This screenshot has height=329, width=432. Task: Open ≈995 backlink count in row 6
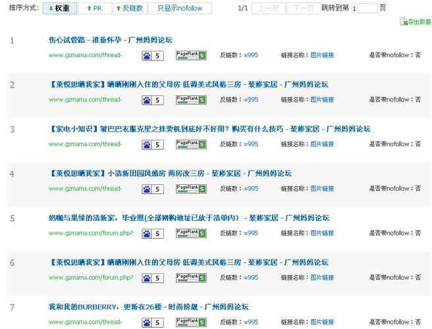pyautogui.click(x=251, y=278)
